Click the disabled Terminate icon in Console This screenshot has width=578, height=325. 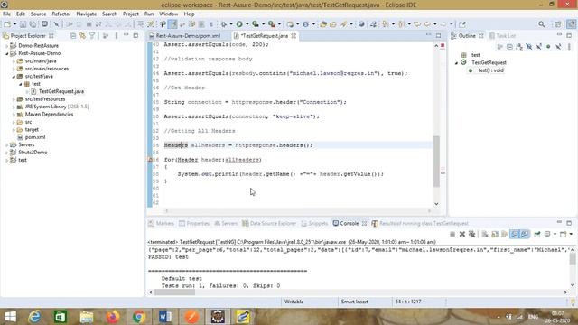pyautogui.click(x=452, y=234)
